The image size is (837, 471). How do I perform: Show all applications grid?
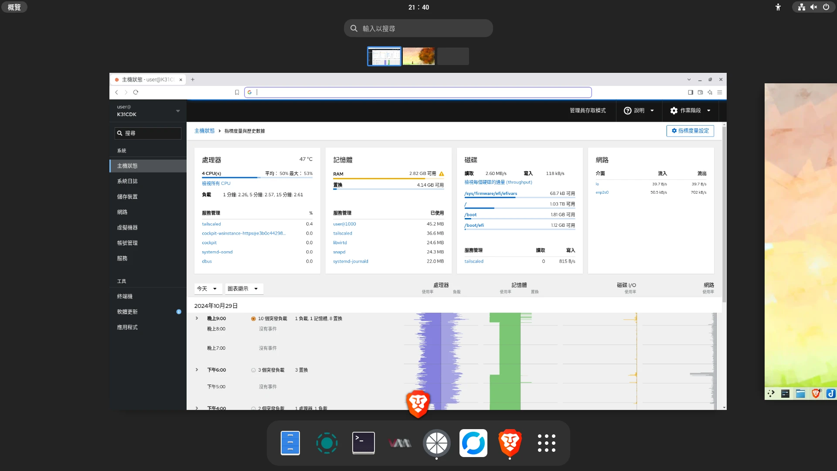pyautogui.click(x=546, y=443)
